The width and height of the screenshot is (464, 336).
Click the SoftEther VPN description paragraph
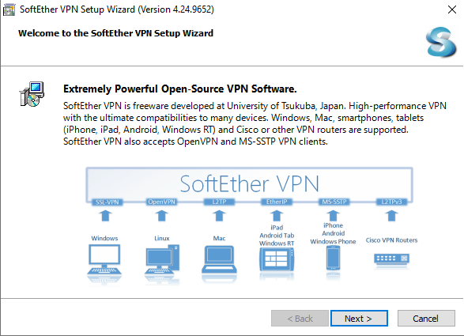(255, 124)
